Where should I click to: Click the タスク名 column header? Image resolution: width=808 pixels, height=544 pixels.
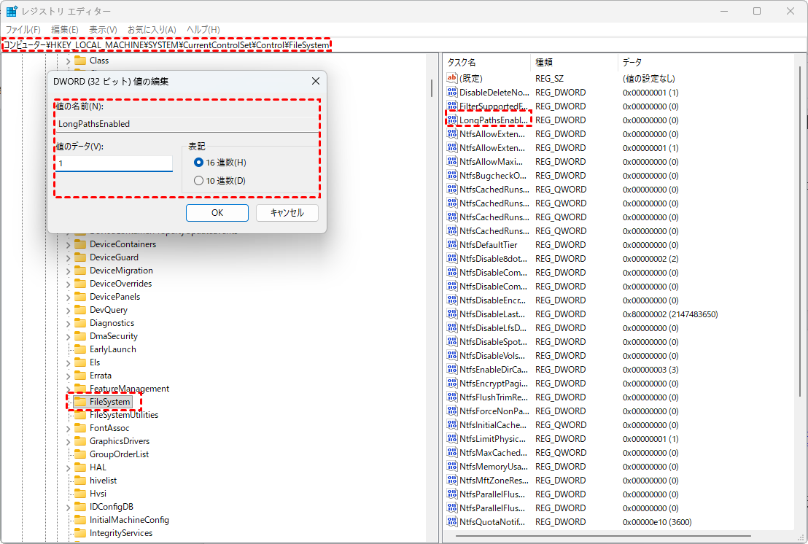click(486, 62)
